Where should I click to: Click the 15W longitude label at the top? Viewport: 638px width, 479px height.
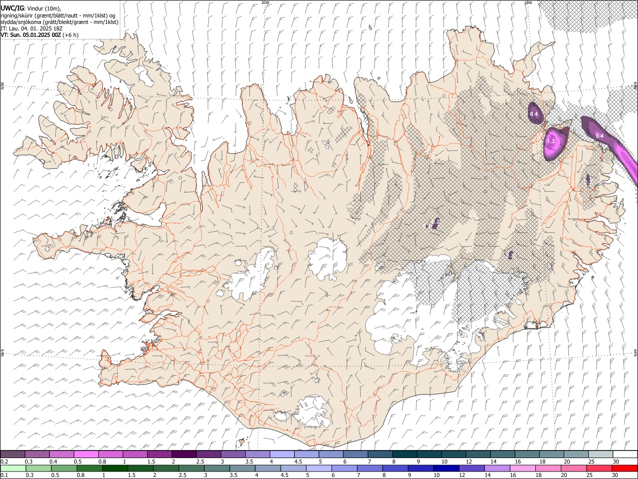coord(528,2)
